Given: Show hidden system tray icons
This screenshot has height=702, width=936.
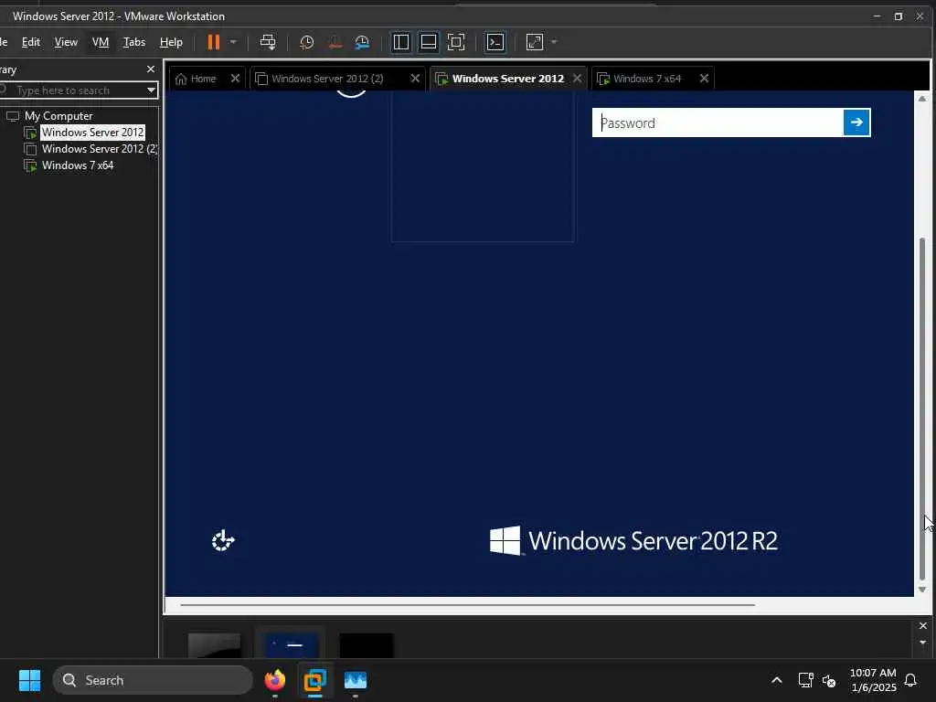Looking at the screenshot, I should 777,680.
